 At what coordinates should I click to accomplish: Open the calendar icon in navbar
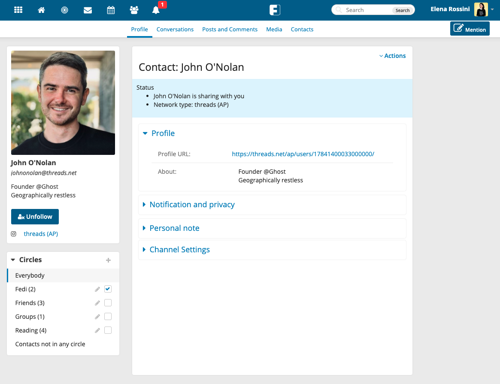(111, 10)
